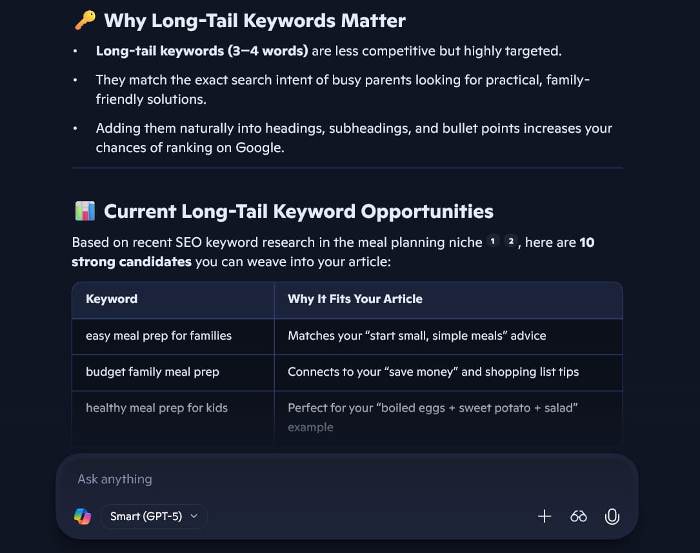Open attachments with the plus icon
This screenshot has width=700, height=553.
click(x=544, y=516)
